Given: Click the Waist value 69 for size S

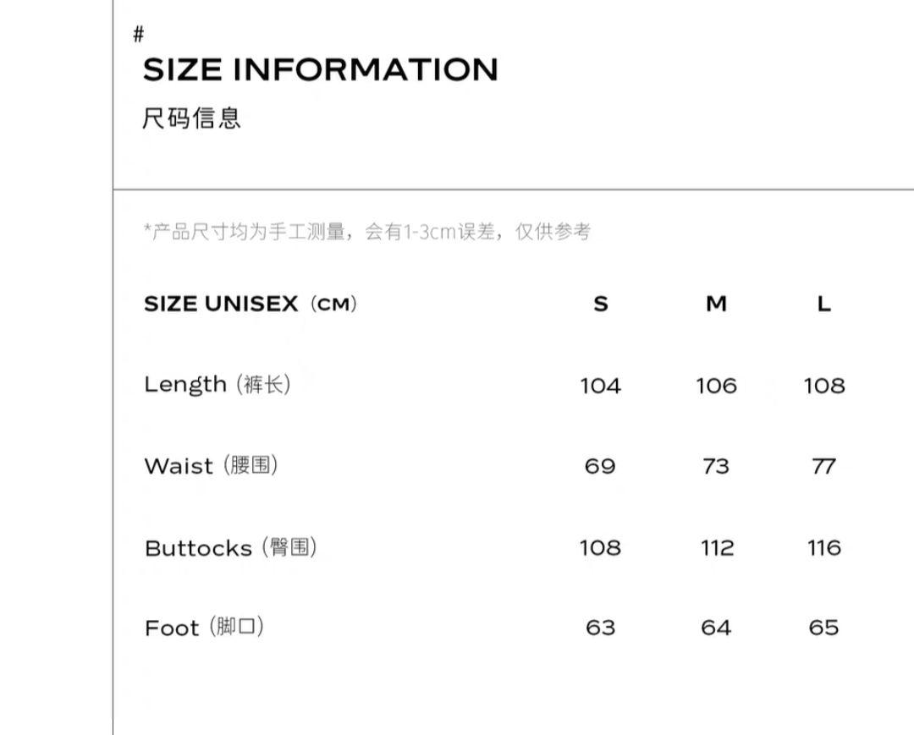Looking at the screenshot, I should pyautogui.click(x=600, y=466).
